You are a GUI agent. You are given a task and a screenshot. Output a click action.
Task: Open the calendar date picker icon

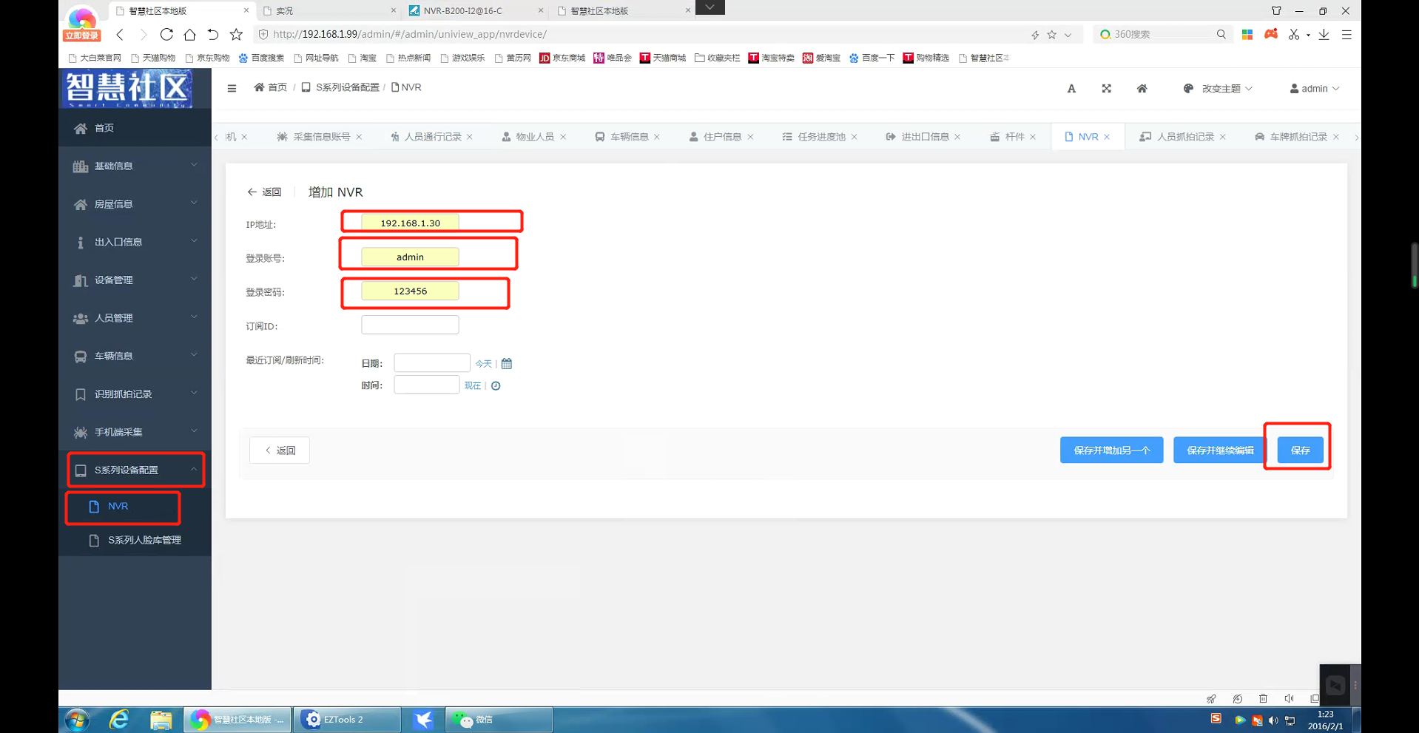[507, 364]
